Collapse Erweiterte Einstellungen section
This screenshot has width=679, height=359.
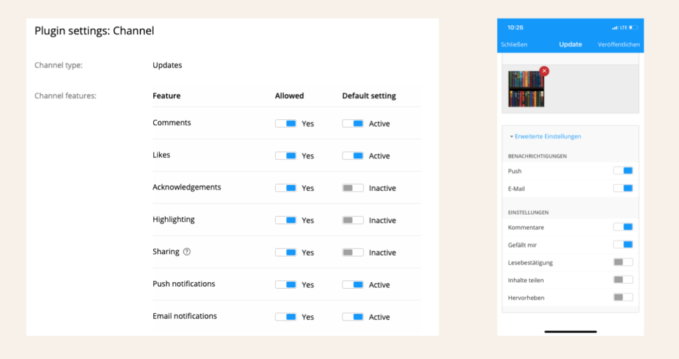pos(545,136)
